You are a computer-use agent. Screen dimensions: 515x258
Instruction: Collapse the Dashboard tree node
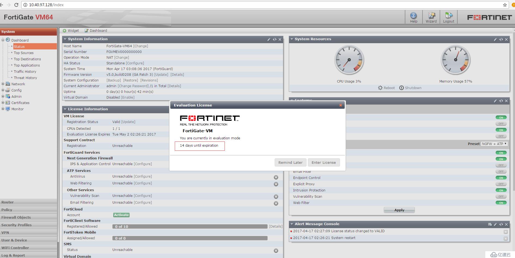[3, 40]
